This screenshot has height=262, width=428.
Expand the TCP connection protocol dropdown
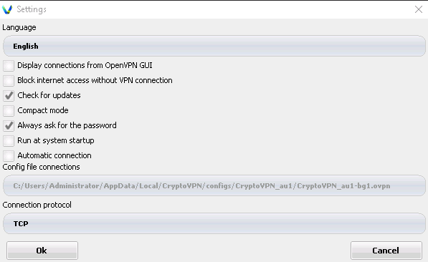(x=214, y=223)
